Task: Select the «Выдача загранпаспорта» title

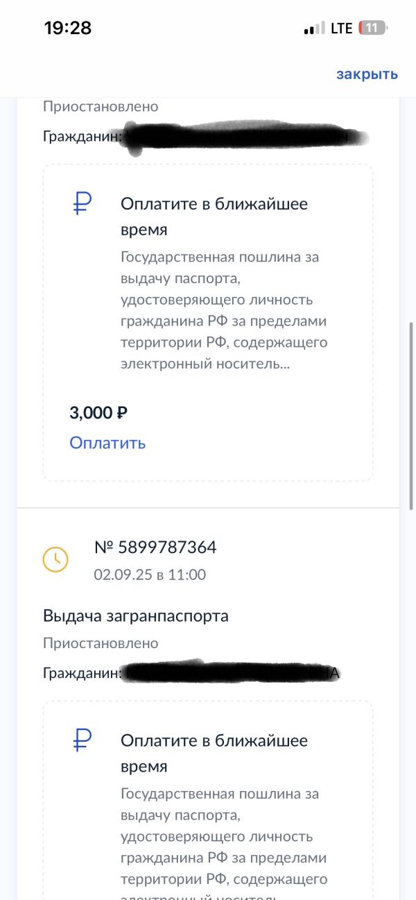Action: pos(135,615)
